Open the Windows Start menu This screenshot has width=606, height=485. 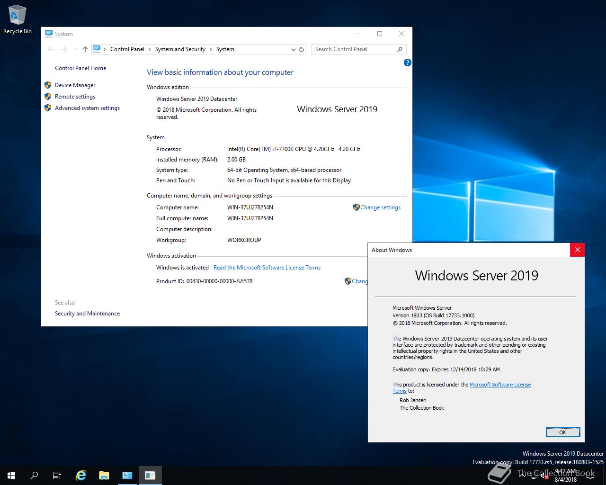pos(11,476)
